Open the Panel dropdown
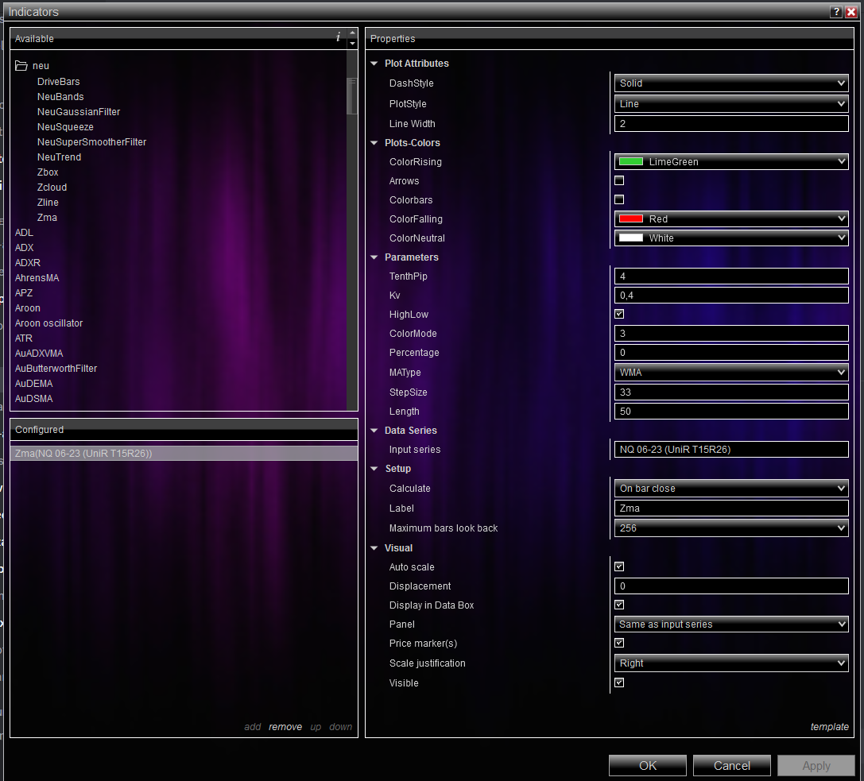 tap(731, 624)
